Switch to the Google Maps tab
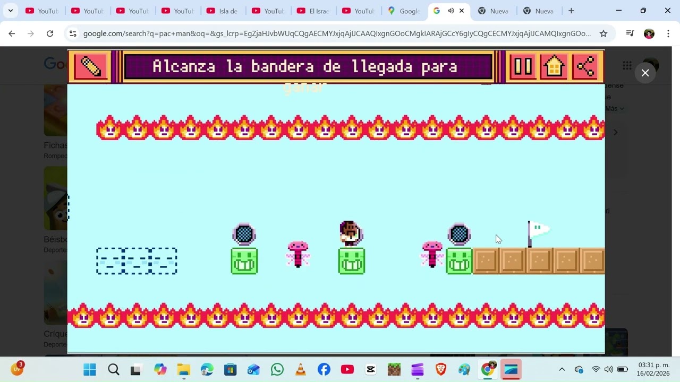The width and height of the screenshot is (680, 382). pyautogui.click(x=404, y=11)
